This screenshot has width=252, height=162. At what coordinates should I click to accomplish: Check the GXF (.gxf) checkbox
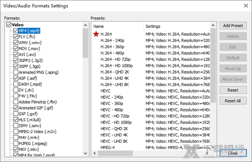coord(16,113)
